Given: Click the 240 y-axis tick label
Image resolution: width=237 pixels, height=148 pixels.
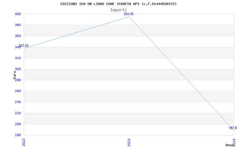Looking at the screenshot, I should pos(18,102).
